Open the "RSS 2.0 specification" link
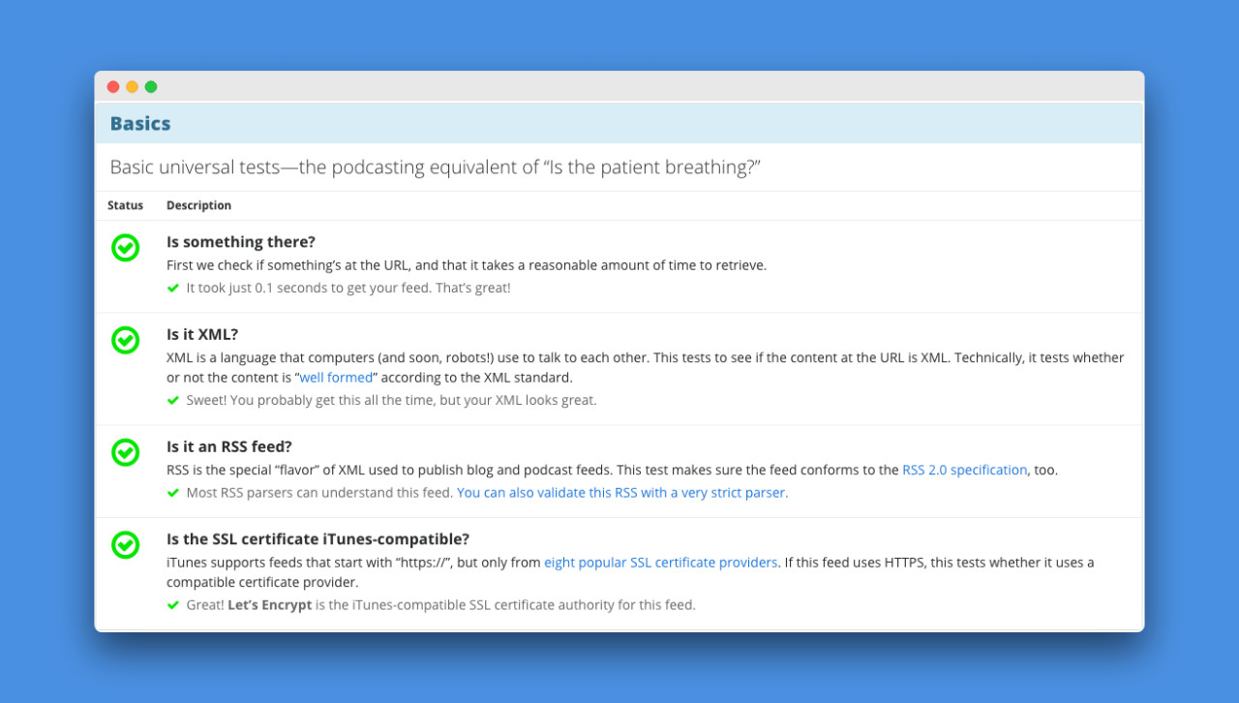The height and width of the screenshot is (703, 1239). (x=964, y=470)
